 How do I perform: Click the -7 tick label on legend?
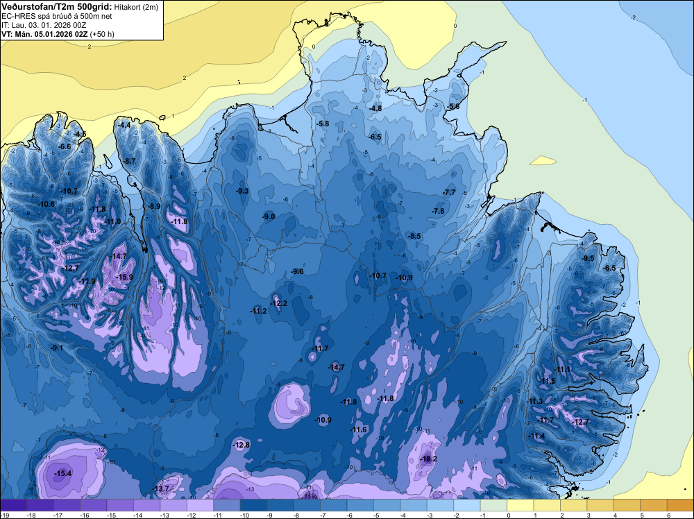[323, 515]
